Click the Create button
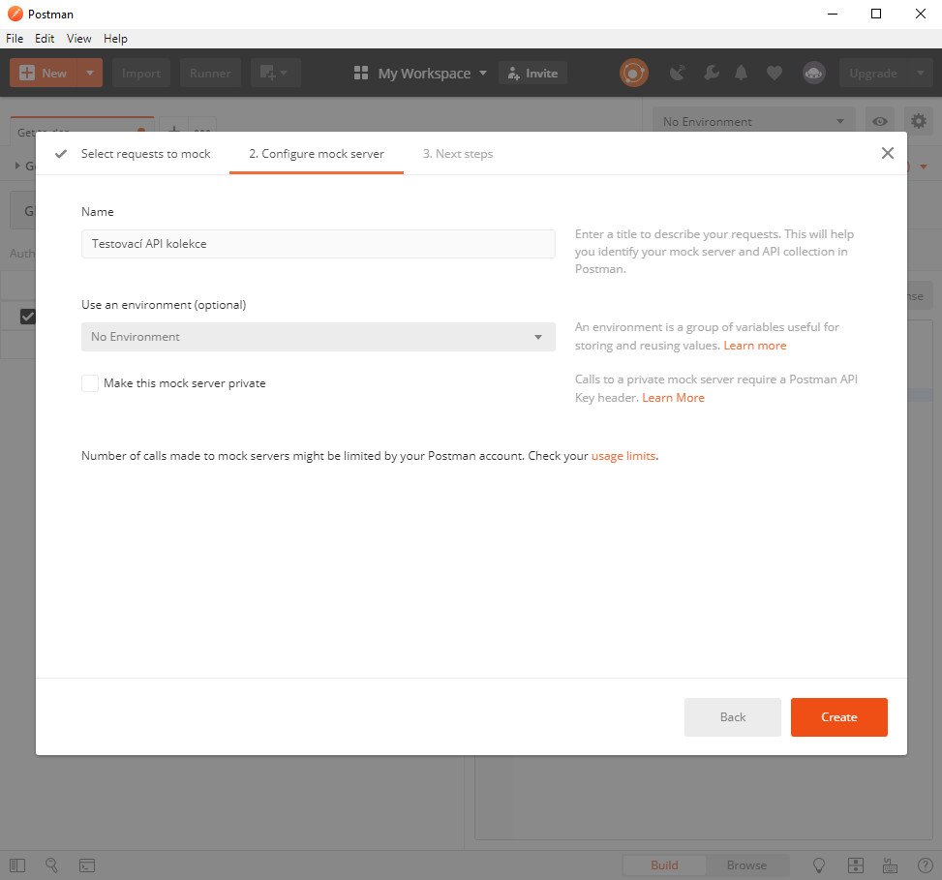 click(x=839, y=717)
